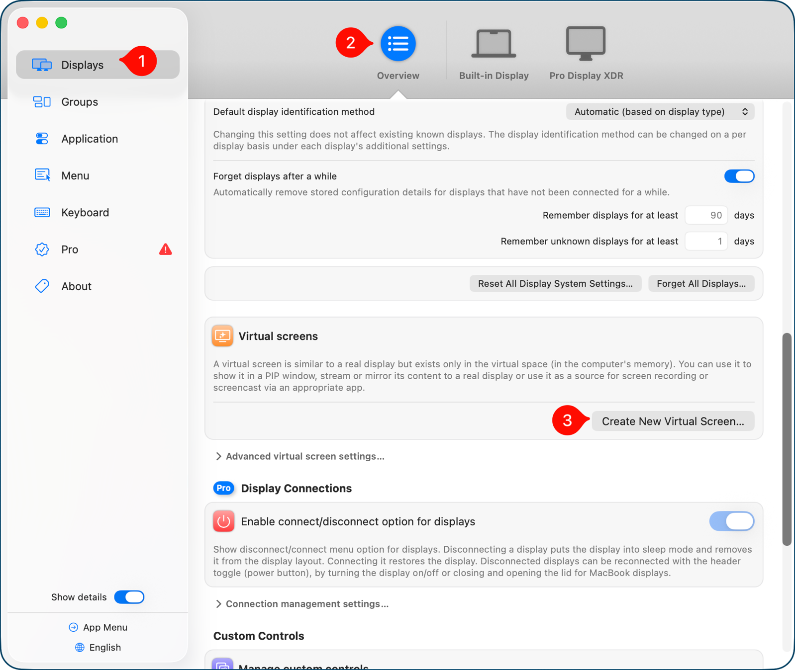Toggle the Show details switch
Viewport: 795px width, 670px height.
129,597
